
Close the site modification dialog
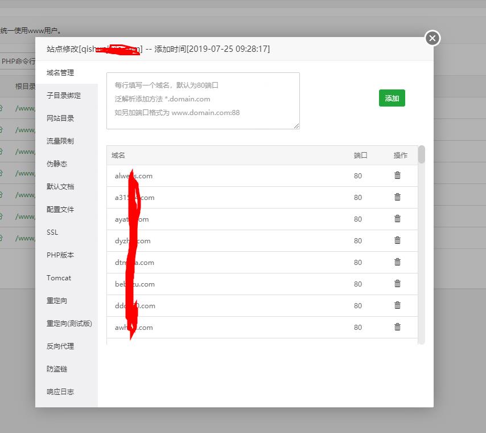click(432, 38)
